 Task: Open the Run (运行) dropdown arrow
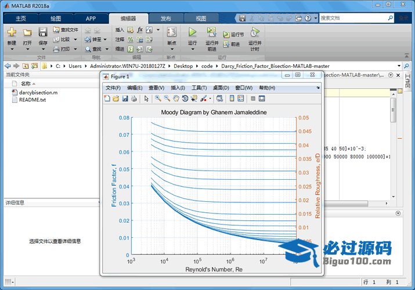pyautogui.click(x=193, y=49)
